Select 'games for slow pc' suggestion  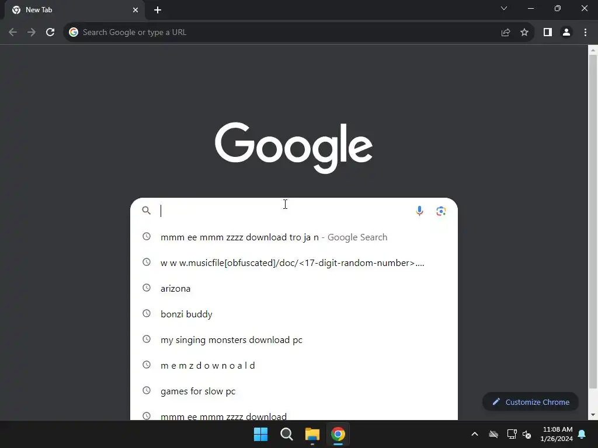click(294, 391)
